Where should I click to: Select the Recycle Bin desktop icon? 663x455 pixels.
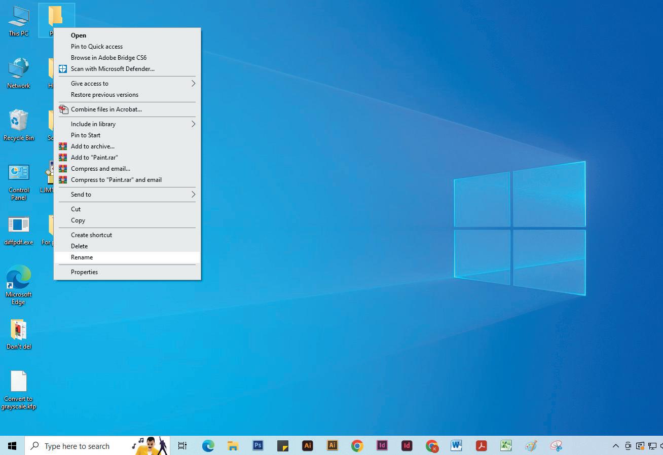(x=18, y=126)
